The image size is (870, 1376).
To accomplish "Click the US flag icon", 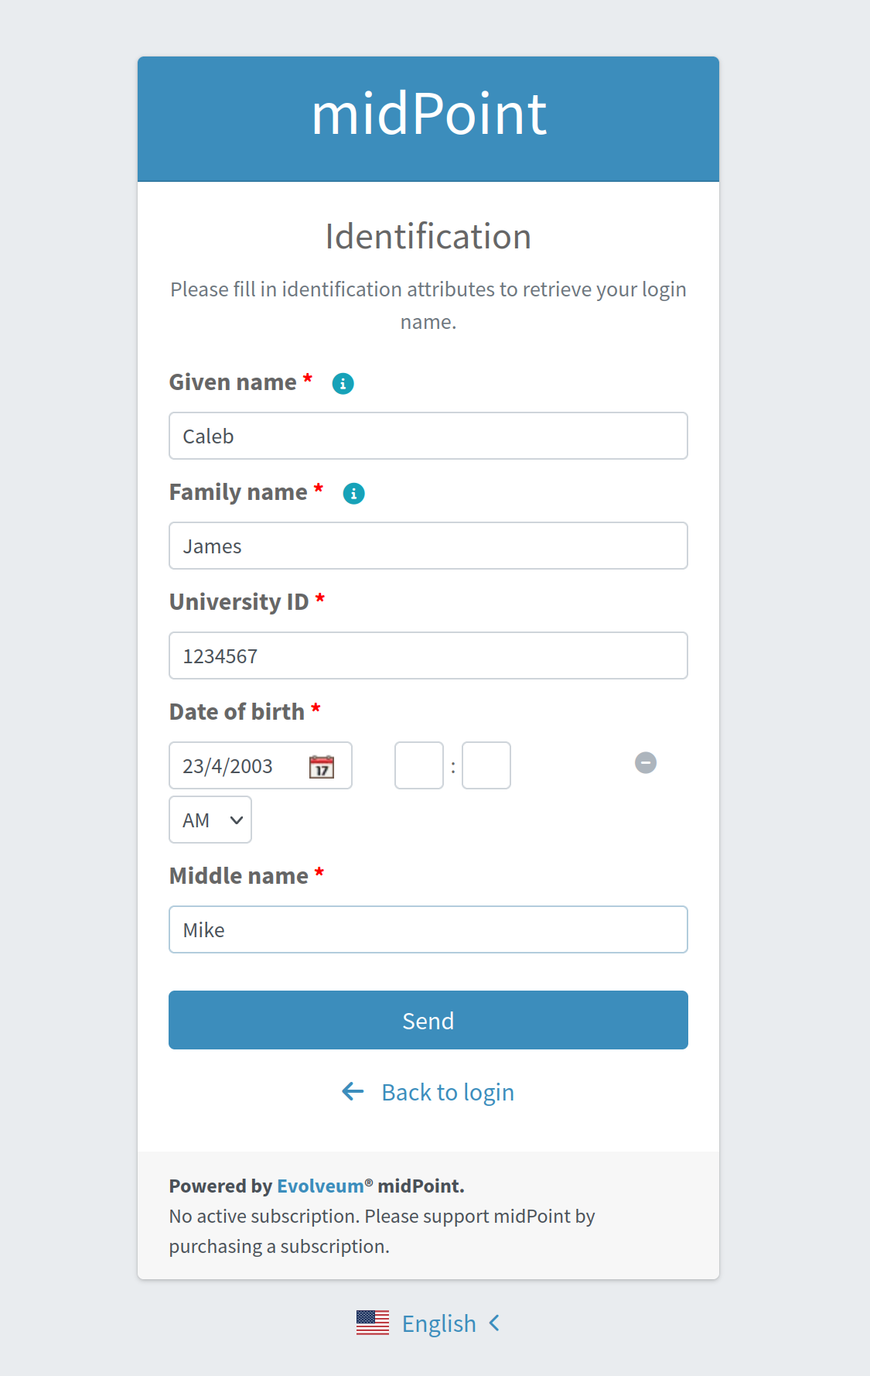I will coord(373,1323).
